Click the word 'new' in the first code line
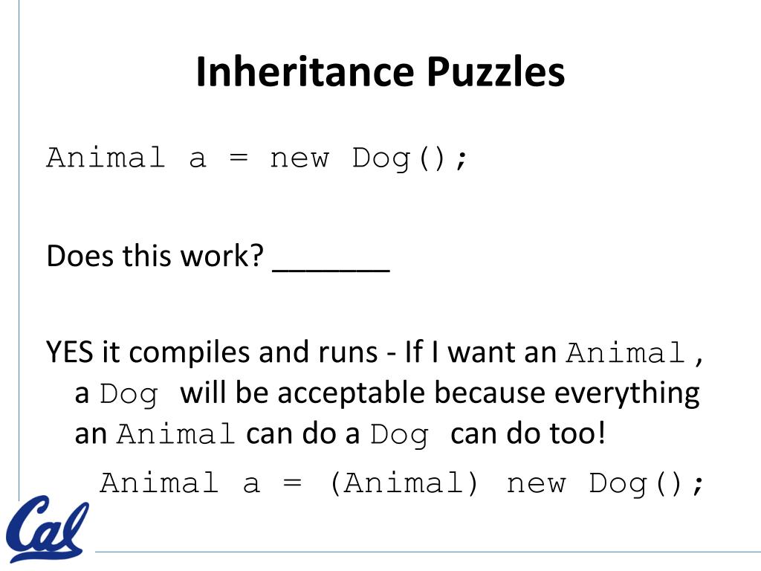Screen dimensions: 761x571 click(x=299, y=159)
